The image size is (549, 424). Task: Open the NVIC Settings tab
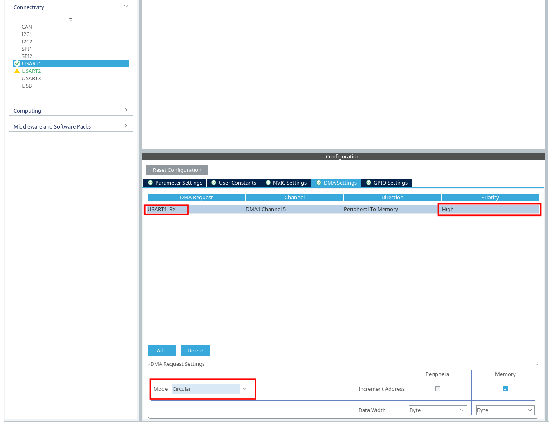[286, 183]
